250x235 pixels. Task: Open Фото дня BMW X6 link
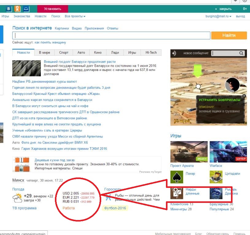[x=55, y=143]
